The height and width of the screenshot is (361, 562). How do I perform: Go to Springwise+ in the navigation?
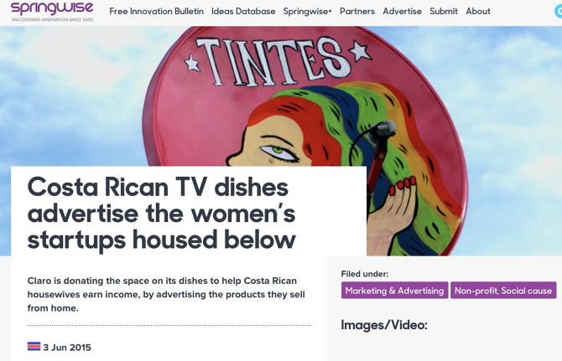point(308,12)
